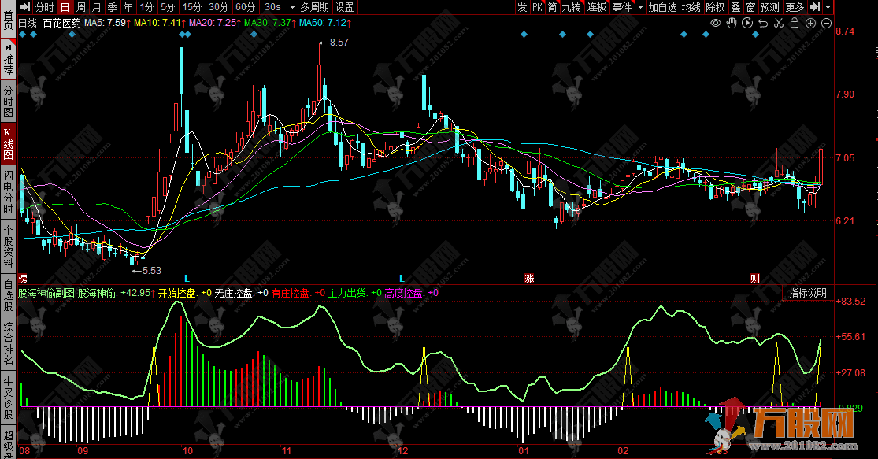Click the red 涨 marker on the chart
This screenshot has height=459, width=878.
pos(529,278)
